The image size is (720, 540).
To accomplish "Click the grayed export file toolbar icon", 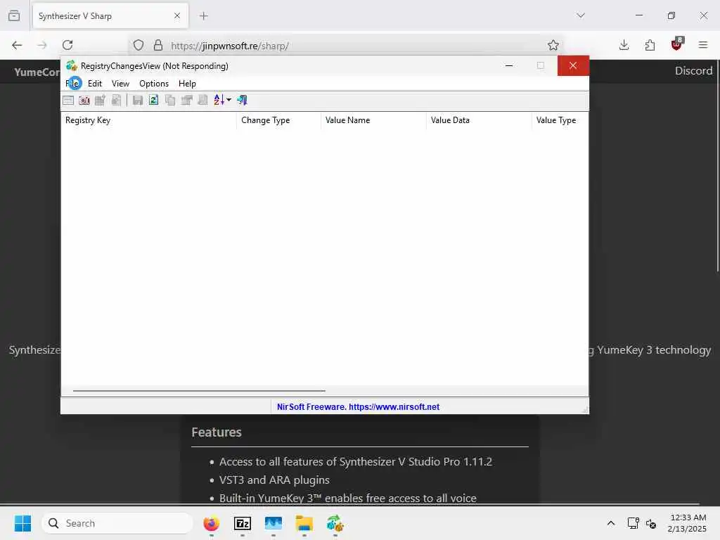I will coord(116,100).
